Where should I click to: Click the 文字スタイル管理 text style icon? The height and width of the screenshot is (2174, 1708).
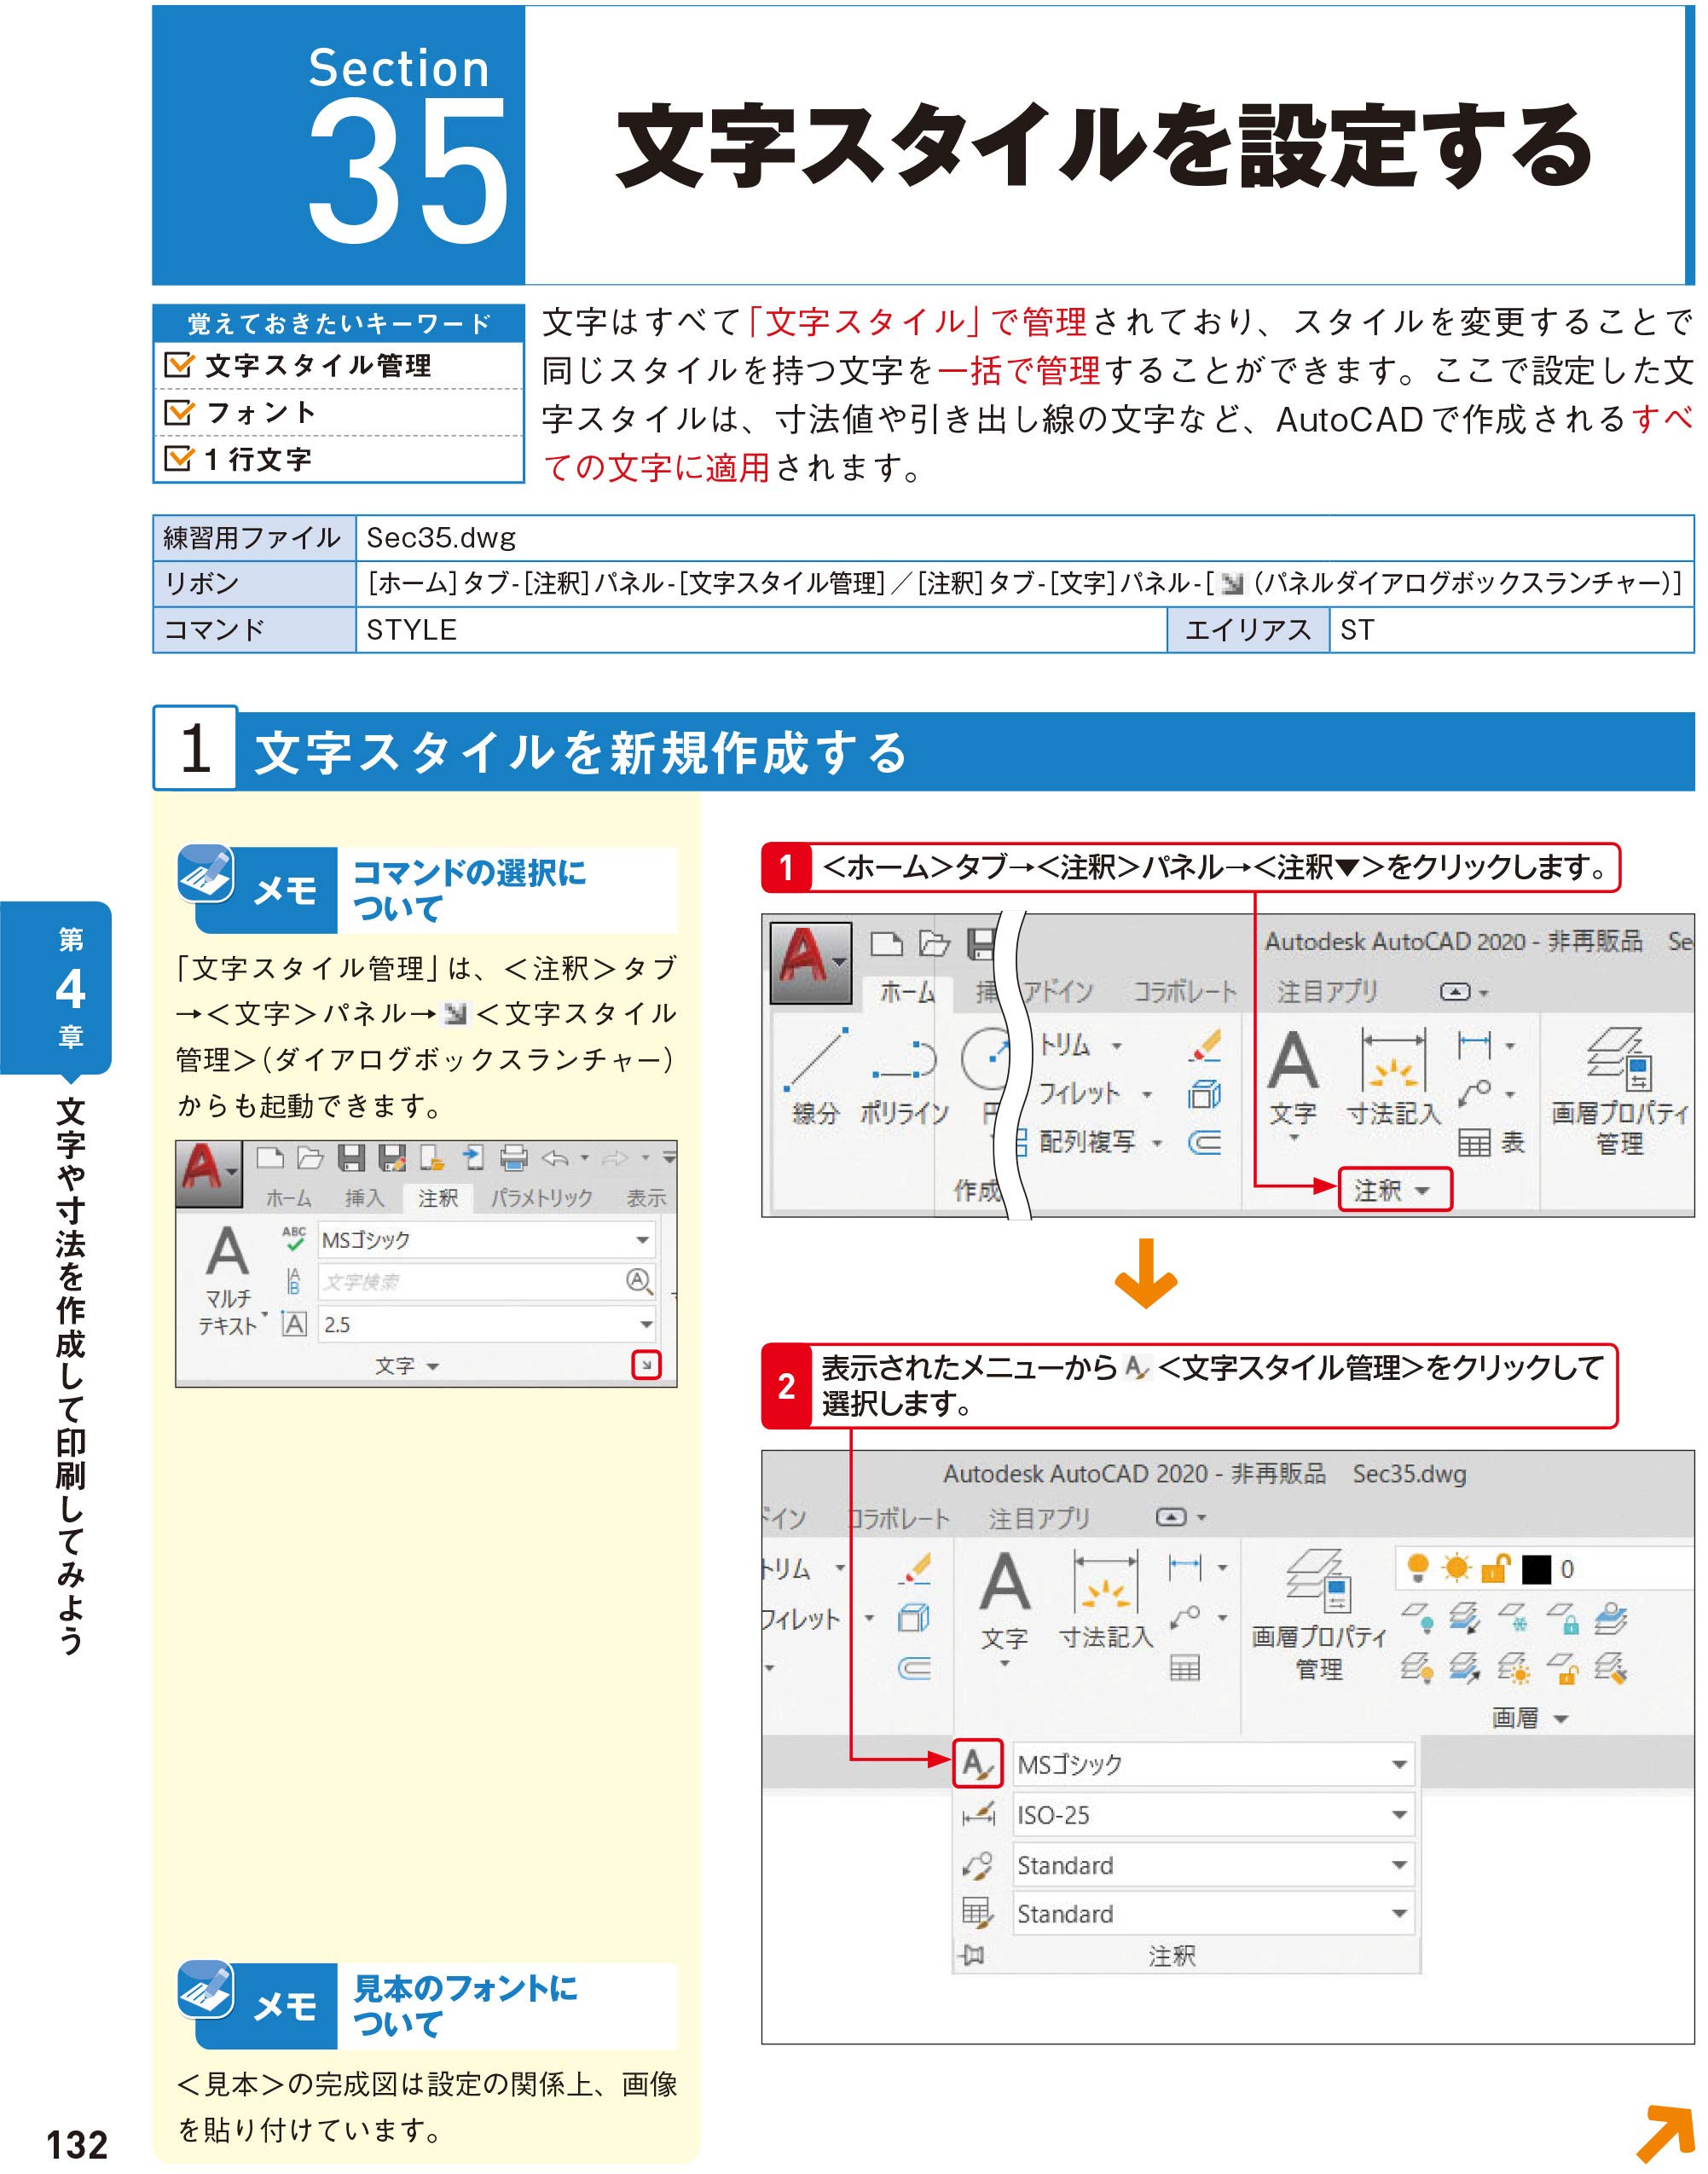pyautogui.click(x=977, y=1765)
